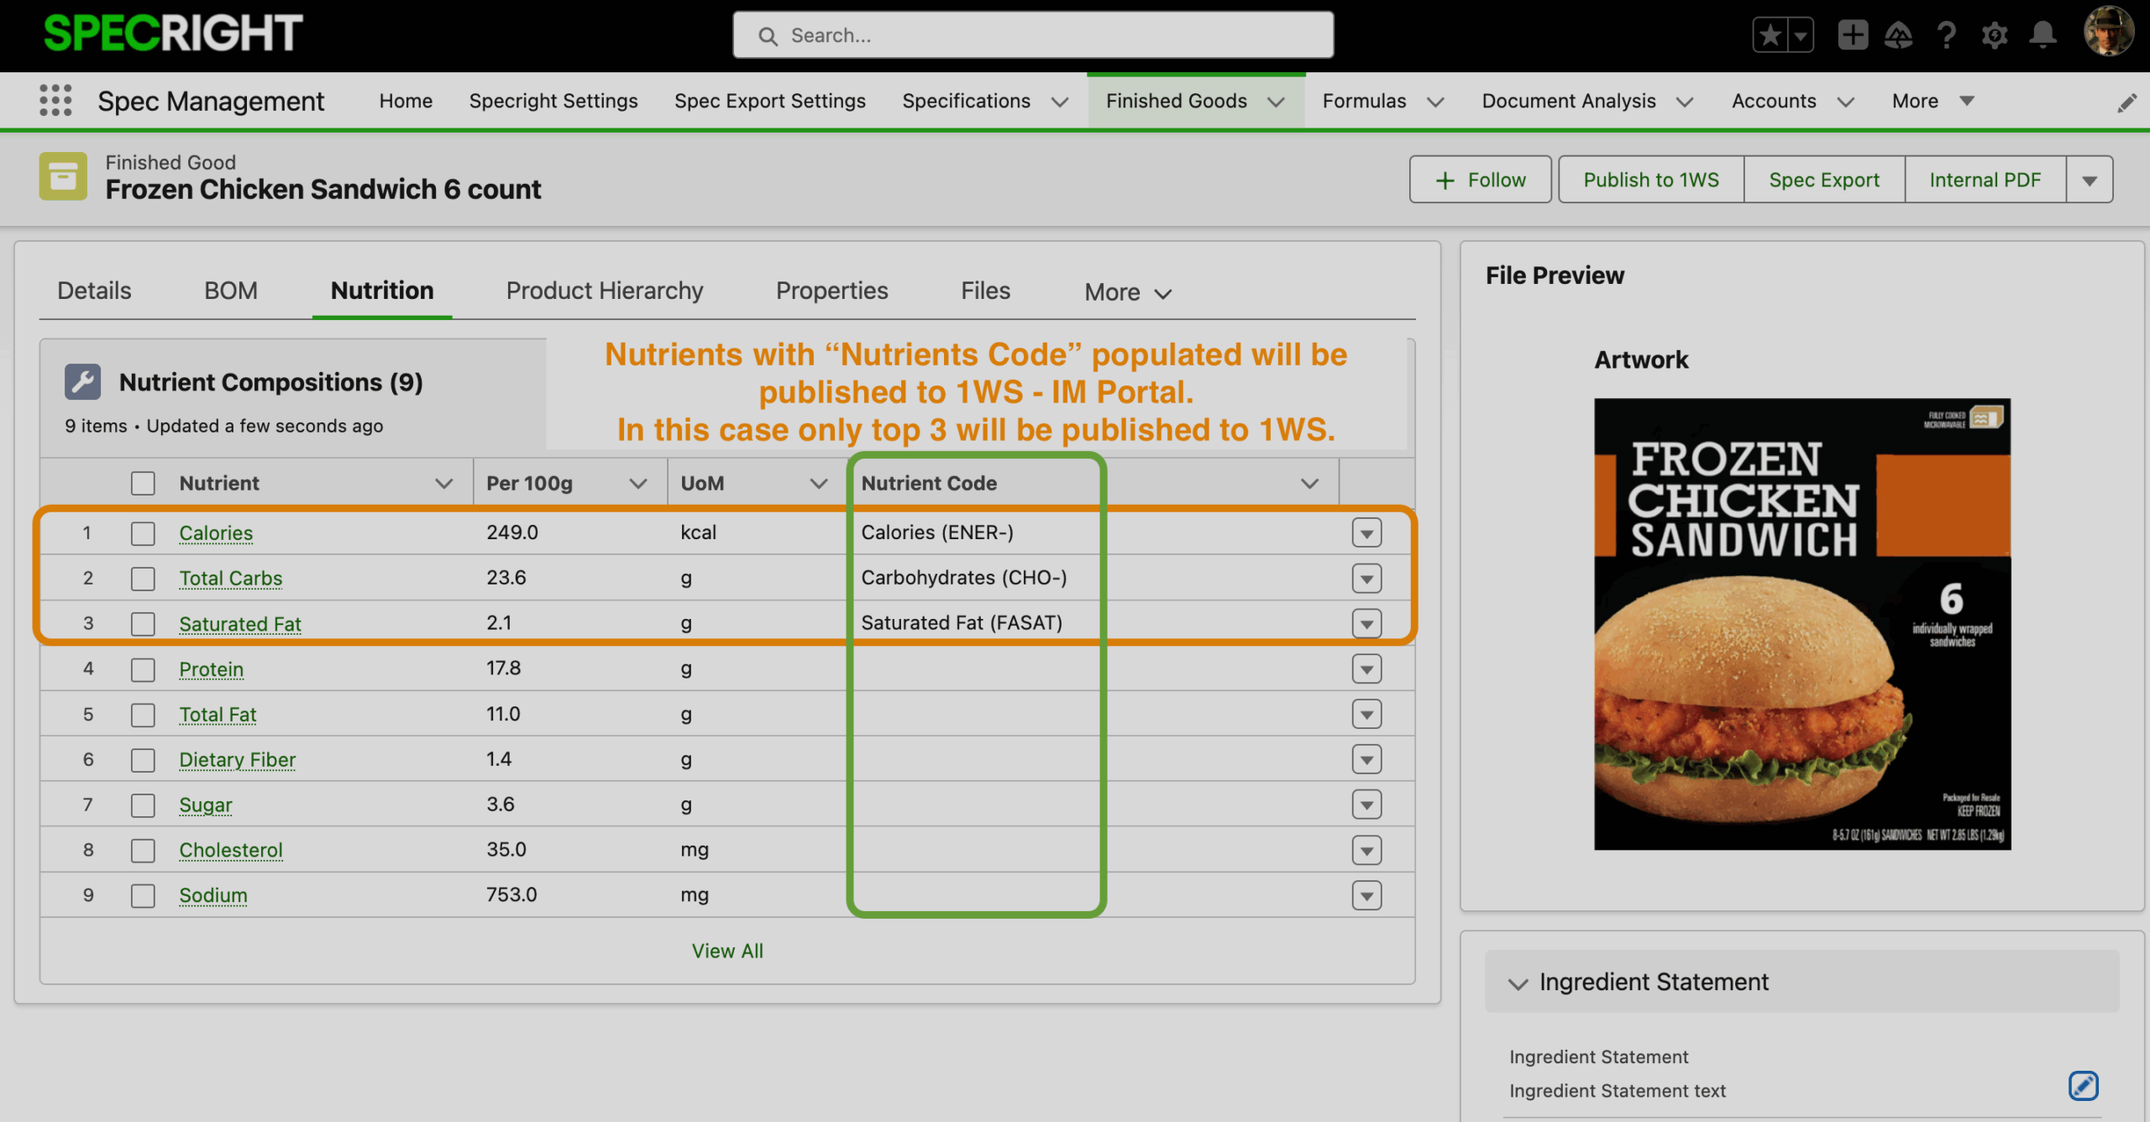Open the Product Hierarchy tab
The width and height of the screenshot is (2150, 1122).
[604, 291]
